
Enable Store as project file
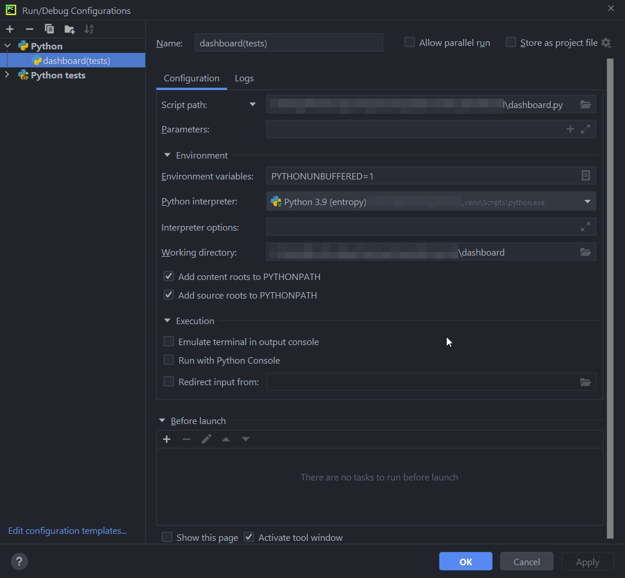(511, 42)
